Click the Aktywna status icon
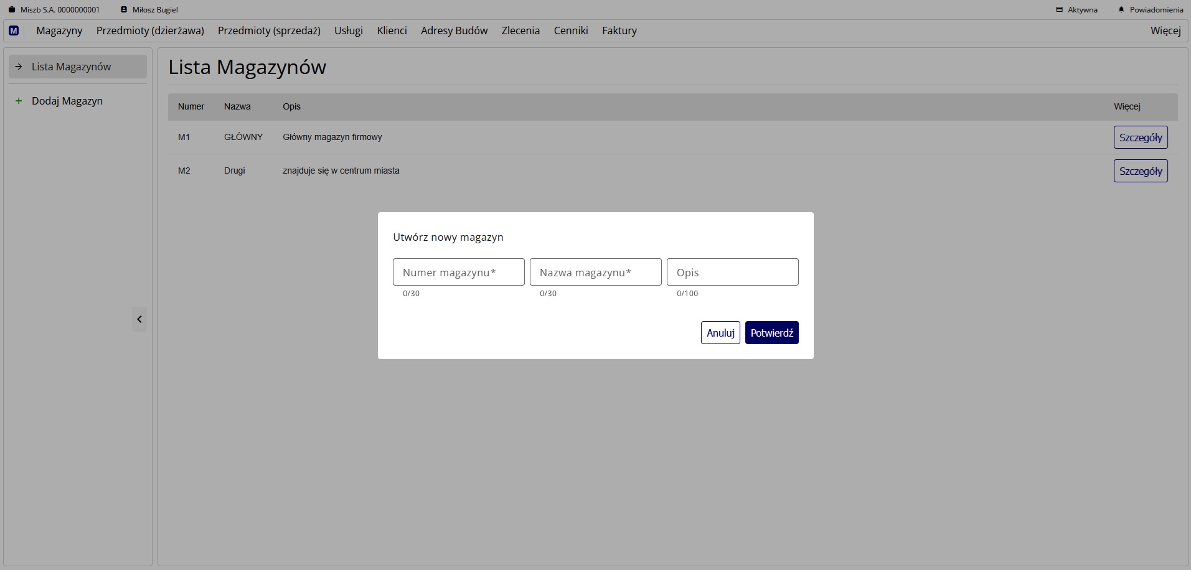1191x570 pixels. [1059, 10]
